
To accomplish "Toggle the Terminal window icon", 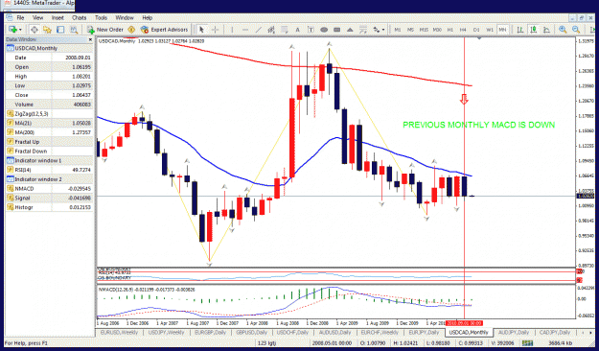I will coord(60,30).
